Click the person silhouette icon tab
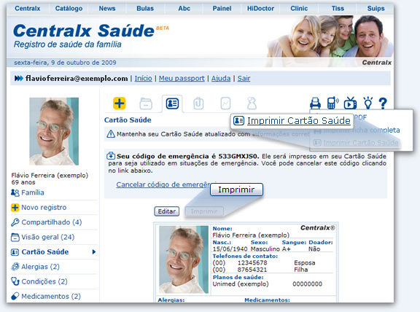The image size is (420, 312). coord(252,104)
